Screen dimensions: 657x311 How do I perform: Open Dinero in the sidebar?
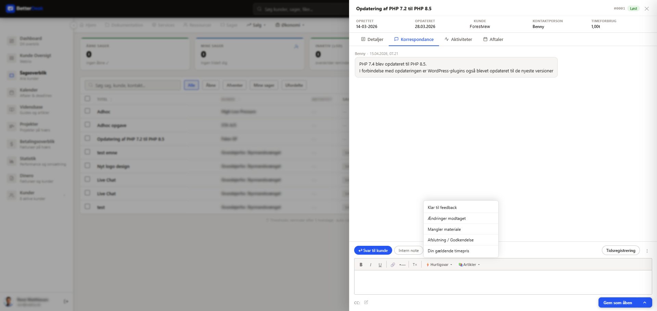click(x=37, y=178)
